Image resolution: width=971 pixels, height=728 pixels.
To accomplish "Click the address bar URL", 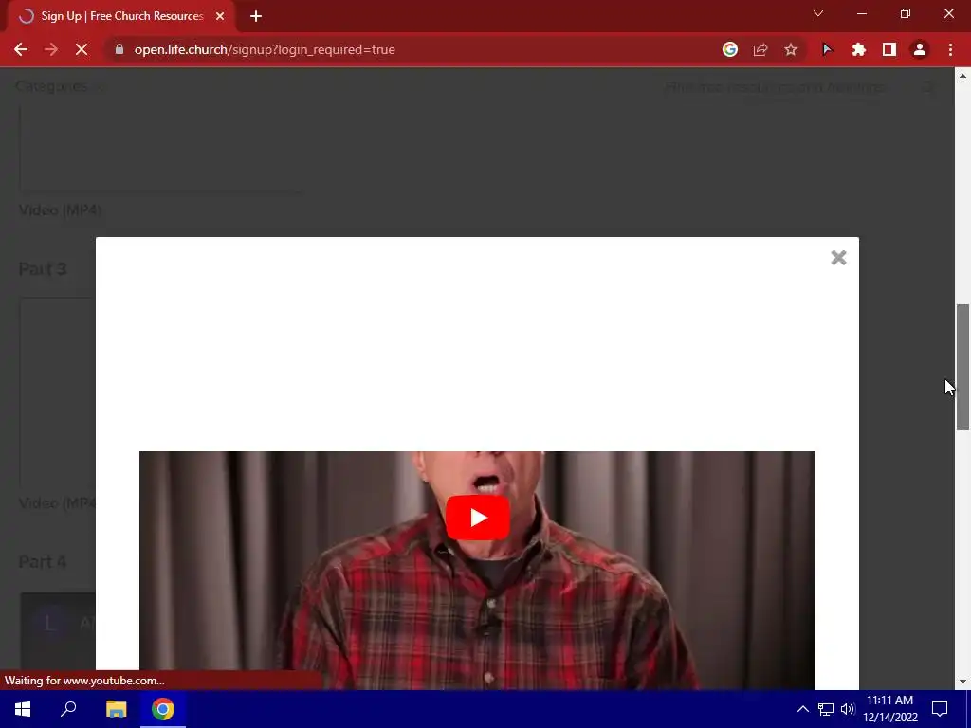I will [265, 49].
